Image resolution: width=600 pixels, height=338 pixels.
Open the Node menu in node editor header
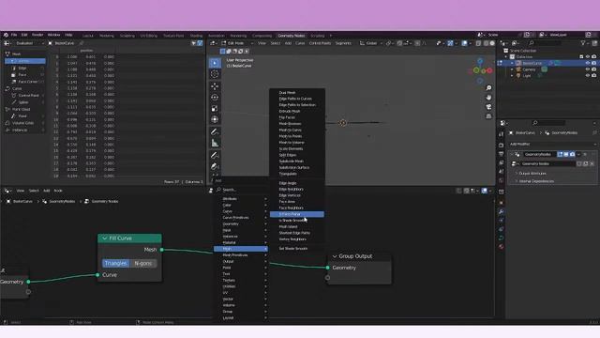coord(58,191)
